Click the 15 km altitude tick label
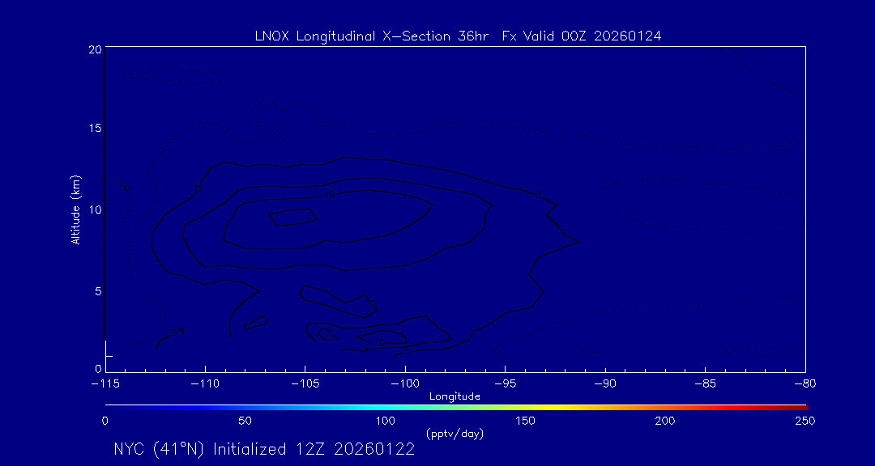This screenshot has height=466, width=875. 94,129
